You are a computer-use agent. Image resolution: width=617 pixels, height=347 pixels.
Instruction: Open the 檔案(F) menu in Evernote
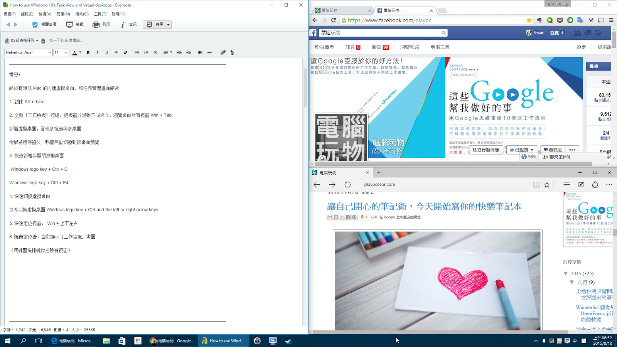click(10, 14)
